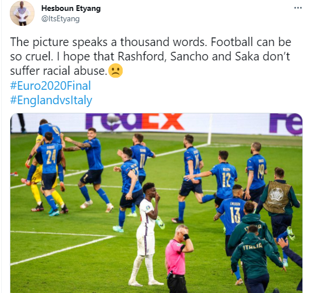
Task: Visit the @ItsEtyang handle link
Action: (60, 19)
